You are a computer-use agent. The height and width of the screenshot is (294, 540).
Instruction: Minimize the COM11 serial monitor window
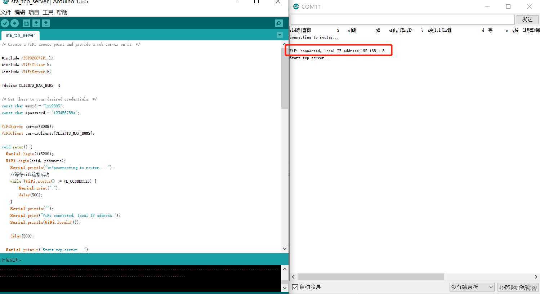(487, 6)
